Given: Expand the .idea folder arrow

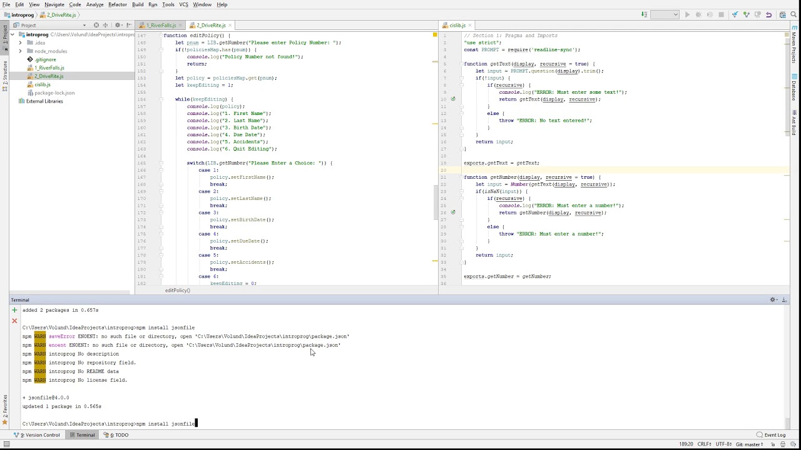Looking at the screenshot, I should 21,42.
